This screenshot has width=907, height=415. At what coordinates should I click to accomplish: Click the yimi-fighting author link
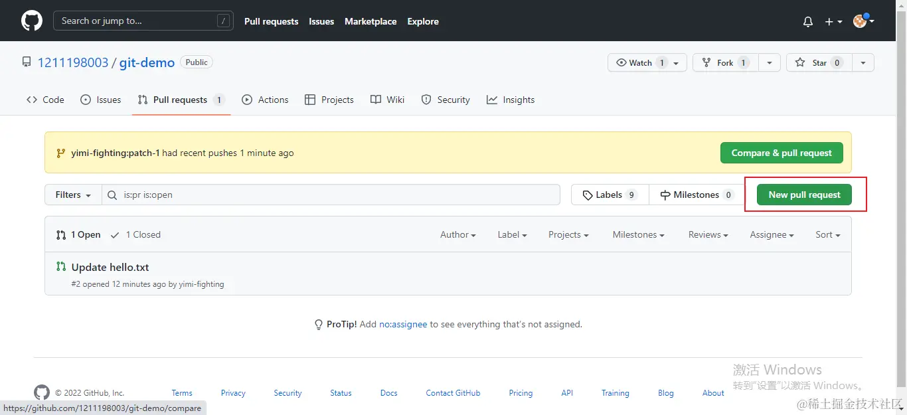coord(201,284)
